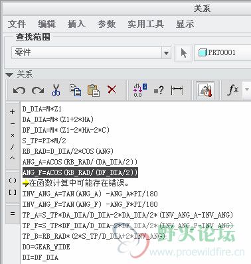Click the D1=DF_DIA relation line

pyautogui.click(x=41, y=257)
